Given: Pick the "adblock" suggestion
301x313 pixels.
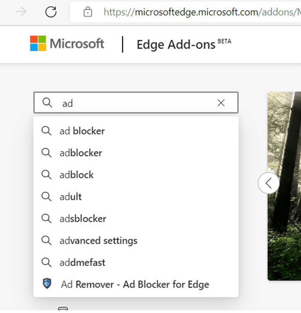Looking at the screenshot, I should [77, 175].
